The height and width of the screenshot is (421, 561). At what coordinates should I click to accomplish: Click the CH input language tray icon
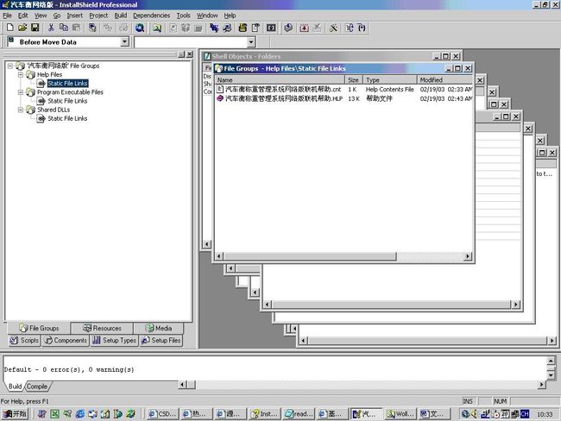point(525,414)
